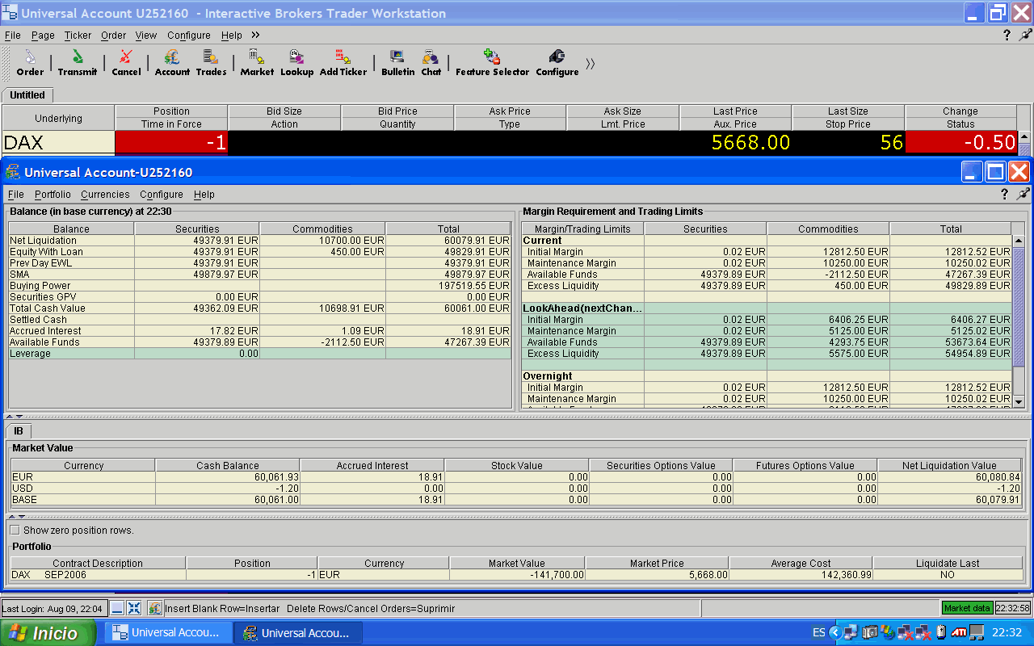
Task: Open the Page menu
Action: [43, 36]
